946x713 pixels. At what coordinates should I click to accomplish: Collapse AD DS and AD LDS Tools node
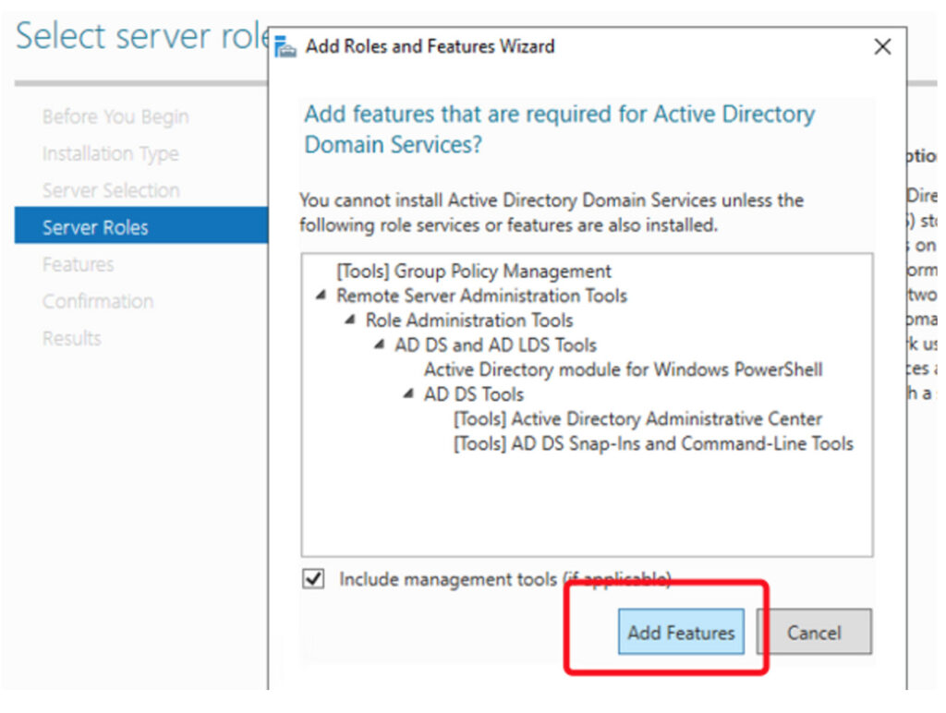click(x=379, y=345)
